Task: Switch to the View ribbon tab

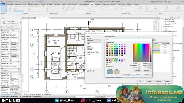Action: pyautogui.click(x=92, y=4)
